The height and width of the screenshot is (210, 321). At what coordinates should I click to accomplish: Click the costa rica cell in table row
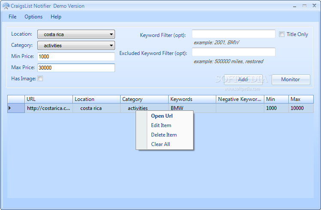(97, 108)
